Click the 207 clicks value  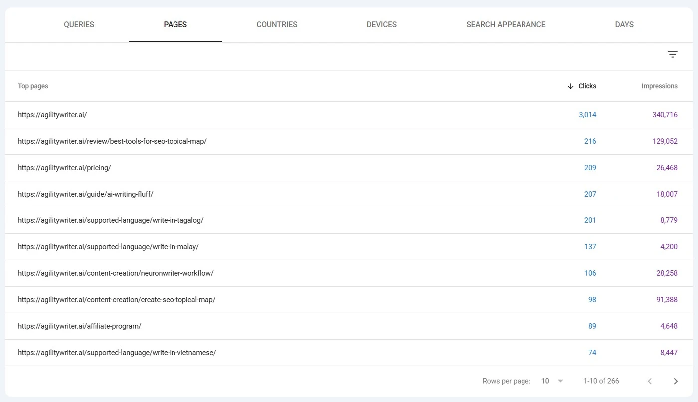(590, 194)
